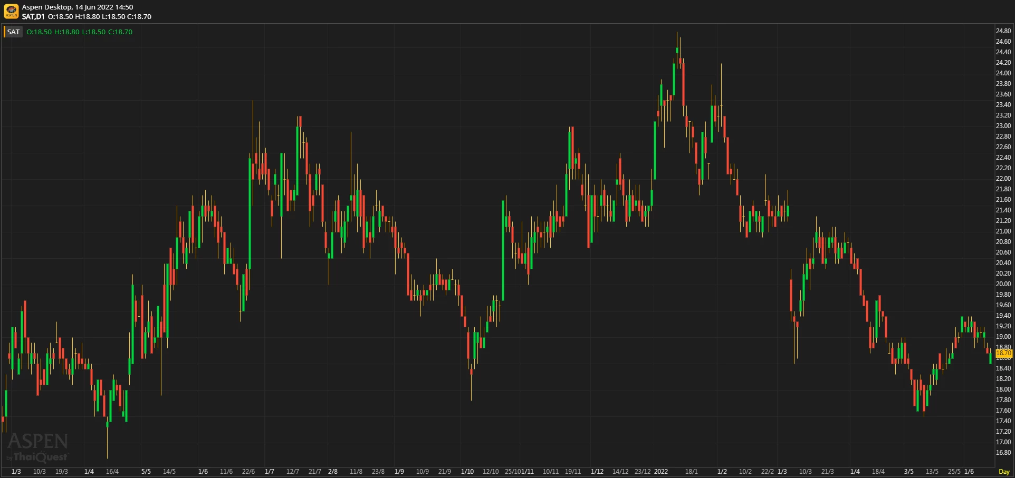The image size is (1015, 478).
Task: Click the Aspen Desktop date and time text
Action: click(78, 7)
